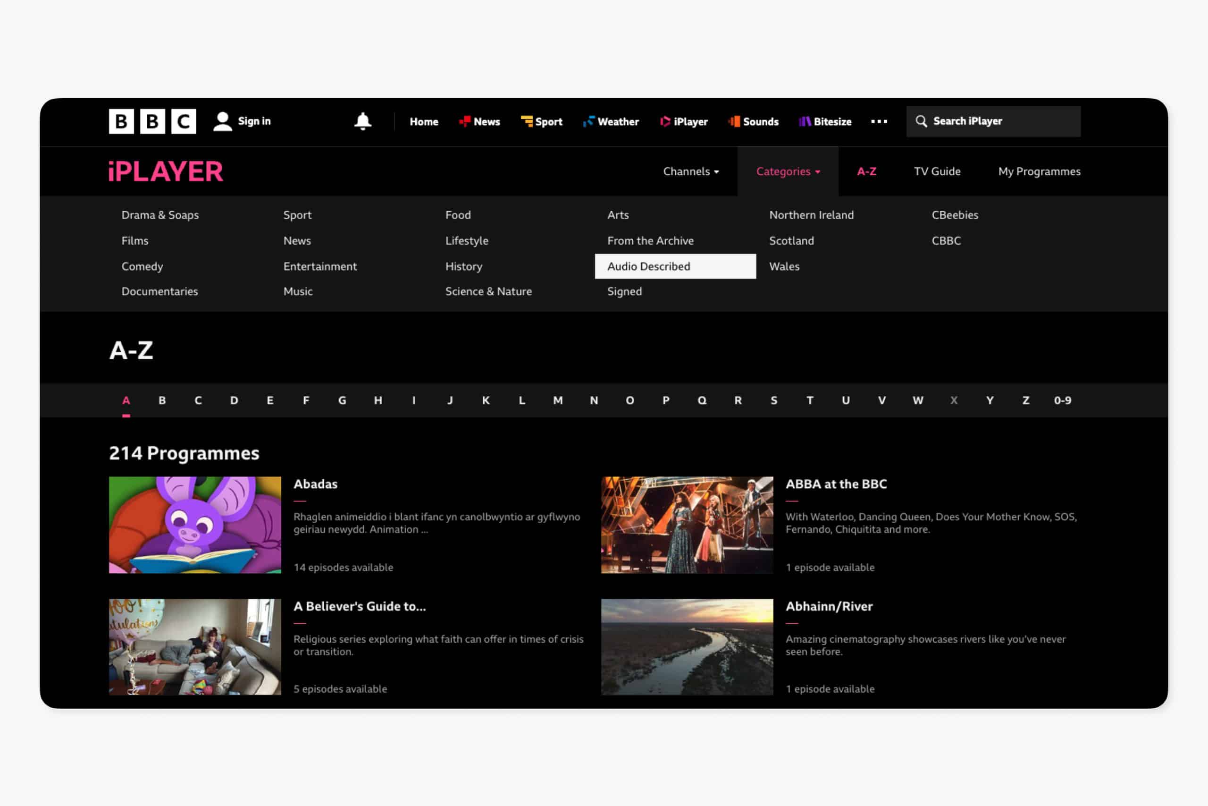Select Lifestyle category

pyautogui.click(x=467, y=241)
